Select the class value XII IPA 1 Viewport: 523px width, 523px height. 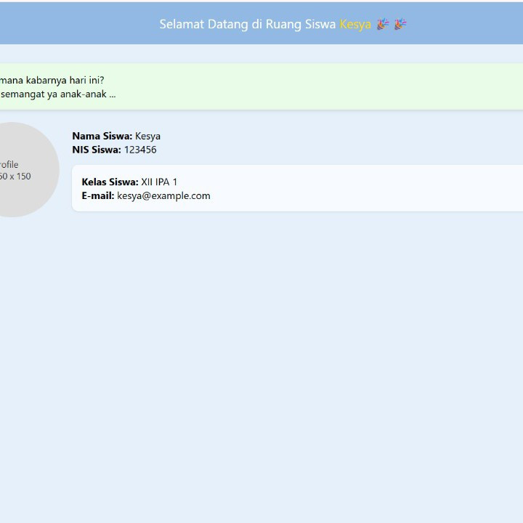159,182
